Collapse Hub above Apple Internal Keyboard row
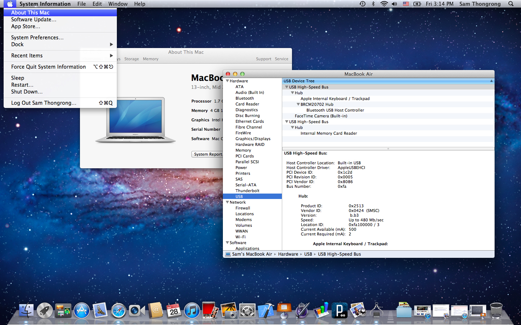Viewport: 521px width, 325px height. pyautogui.click(x=292, y=93)
